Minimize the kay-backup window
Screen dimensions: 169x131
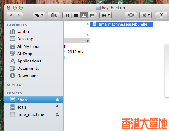pos(15,8)
